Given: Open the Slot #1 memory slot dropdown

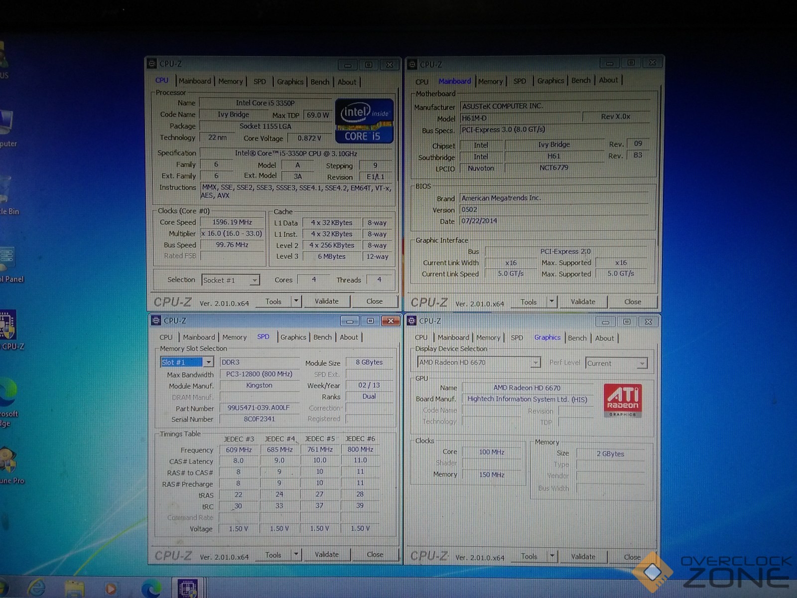Looking at the screenshot, I should (x=209, y=362).
